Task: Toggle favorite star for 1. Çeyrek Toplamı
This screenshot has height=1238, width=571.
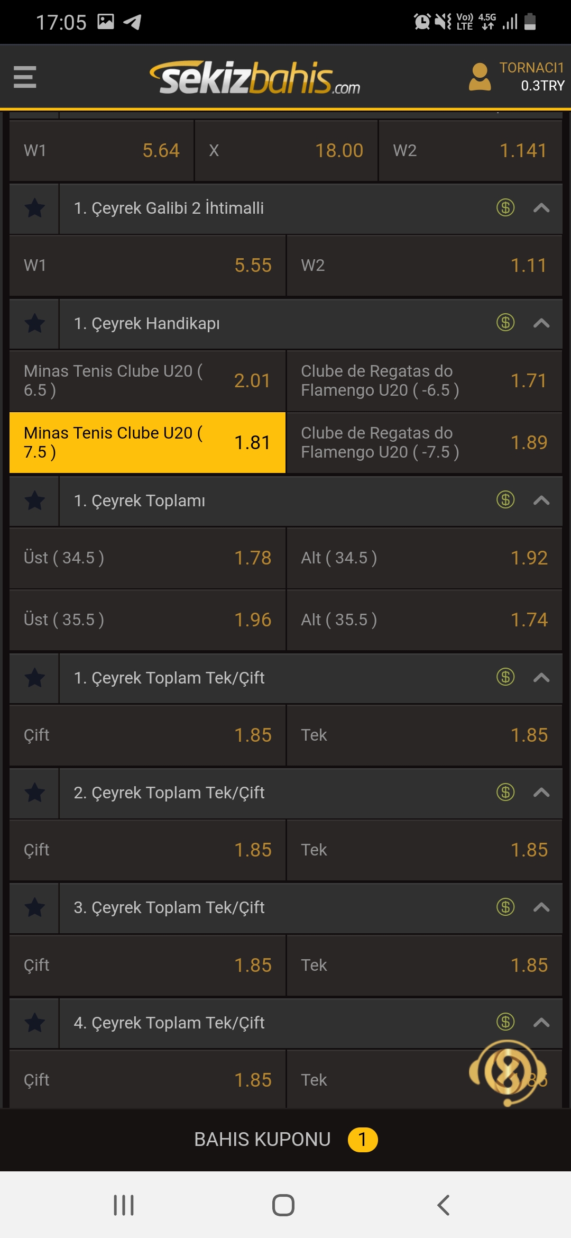Action: coord(35,500)
